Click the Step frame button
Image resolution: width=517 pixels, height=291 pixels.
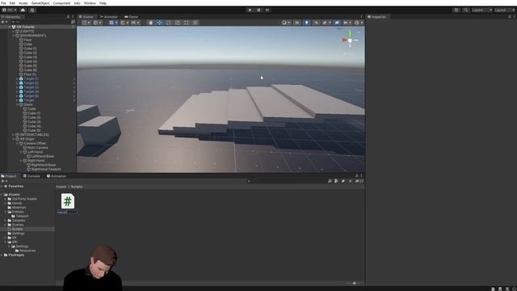click(x=267, y=10)
